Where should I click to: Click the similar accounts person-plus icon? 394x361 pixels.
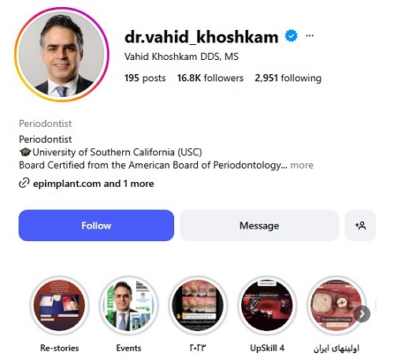pyautogui.click(x=360, y=225)
